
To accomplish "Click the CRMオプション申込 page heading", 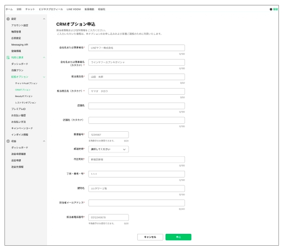I will pos(76,24).
